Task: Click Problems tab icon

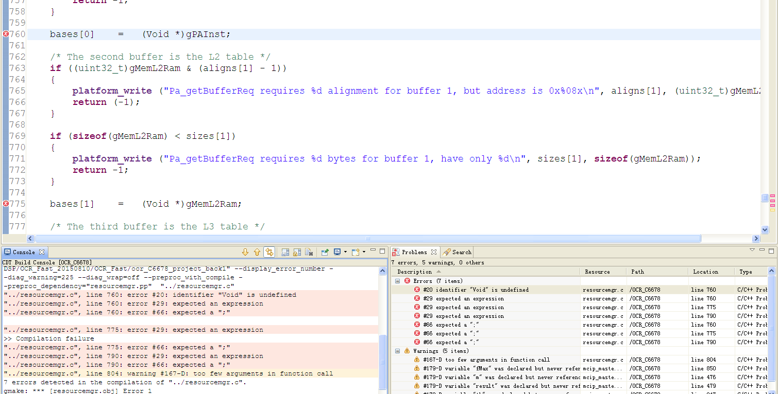Action: point(396,252)
